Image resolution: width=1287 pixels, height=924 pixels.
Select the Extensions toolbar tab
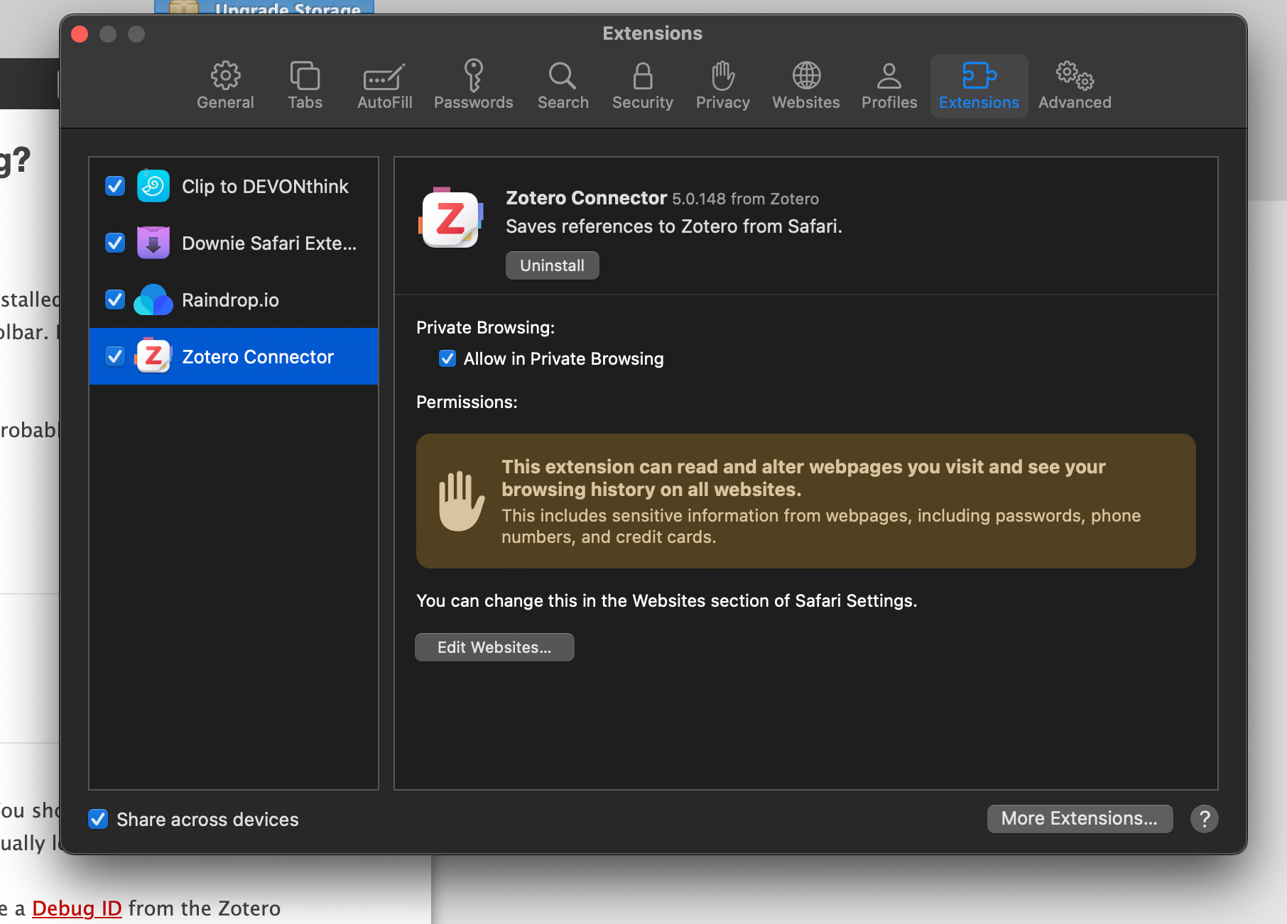tap(979, 86)
